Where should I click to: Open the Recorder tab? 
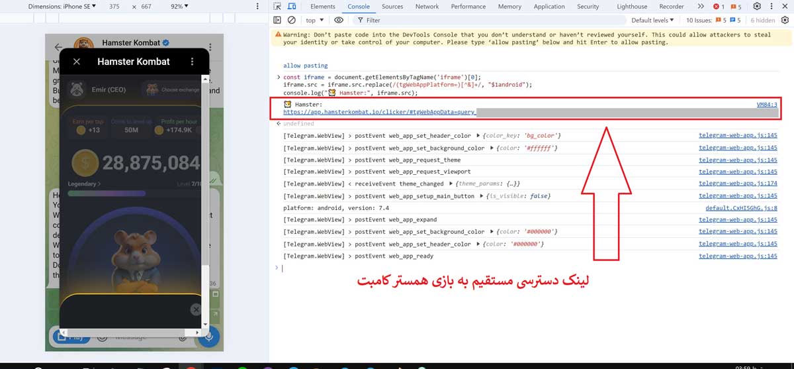[x=672, y=7]
